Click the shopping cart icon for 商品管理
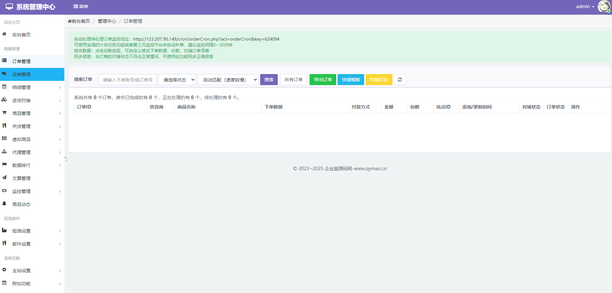612x293 pixels. pos(4,113)
